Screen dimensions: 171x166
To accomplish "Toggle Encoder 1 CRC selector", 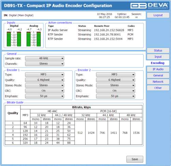I will [x=44, y=91].
